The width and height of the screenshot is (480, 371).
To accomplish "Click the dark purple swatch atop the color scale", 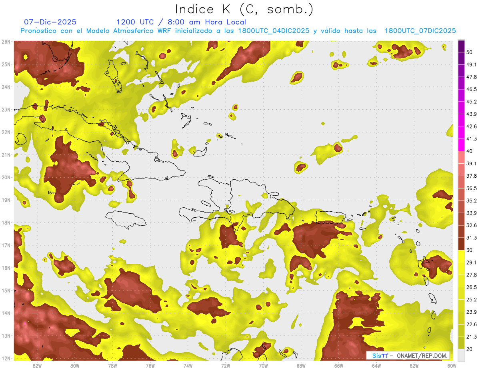I will (461, 46).
